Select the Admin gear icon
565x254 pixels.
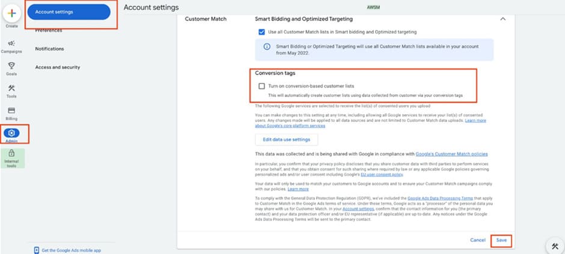click(x=12, y=133)
